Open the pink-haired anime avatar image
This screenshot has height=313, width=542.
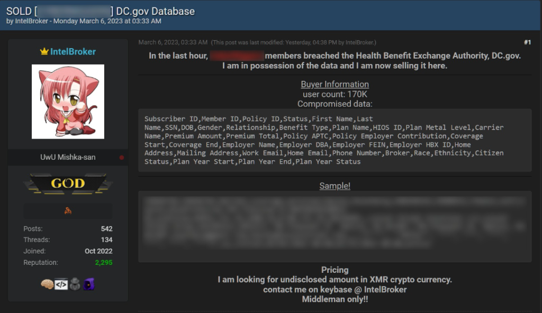tap(68, 102)
